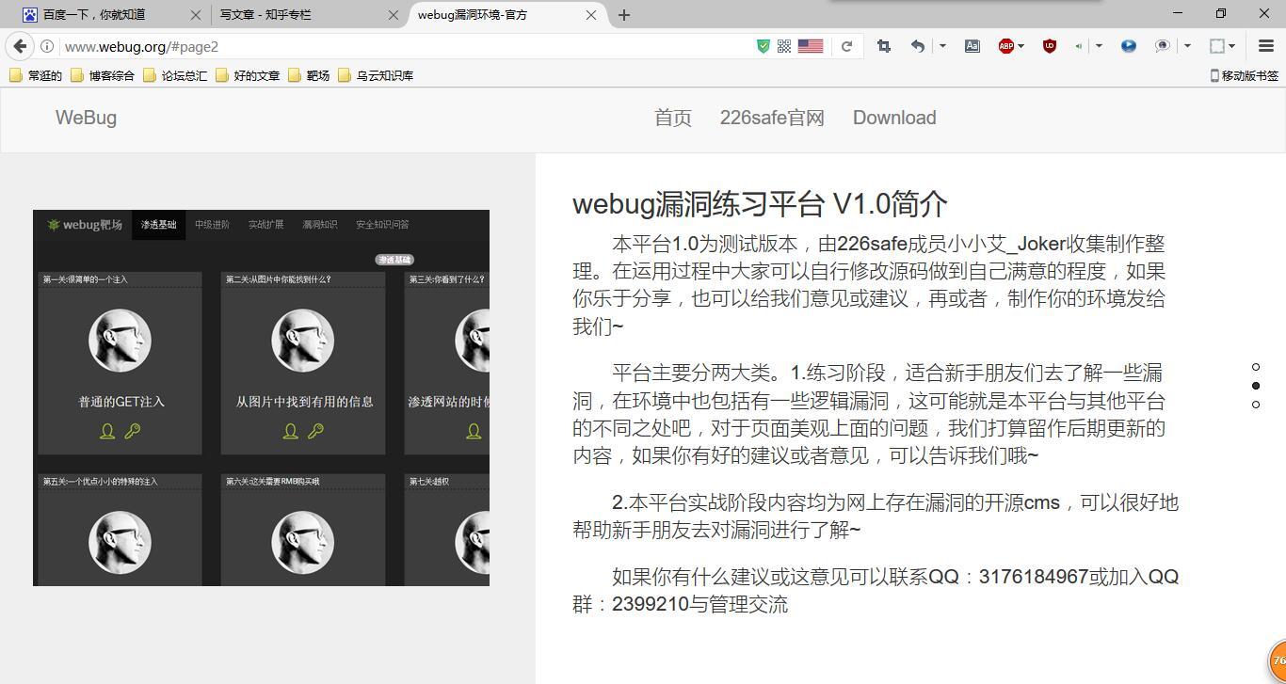Open the dropdown beside the mute extension icon
This screenshot has width=1286, height=684.
tap(1100, 45)
